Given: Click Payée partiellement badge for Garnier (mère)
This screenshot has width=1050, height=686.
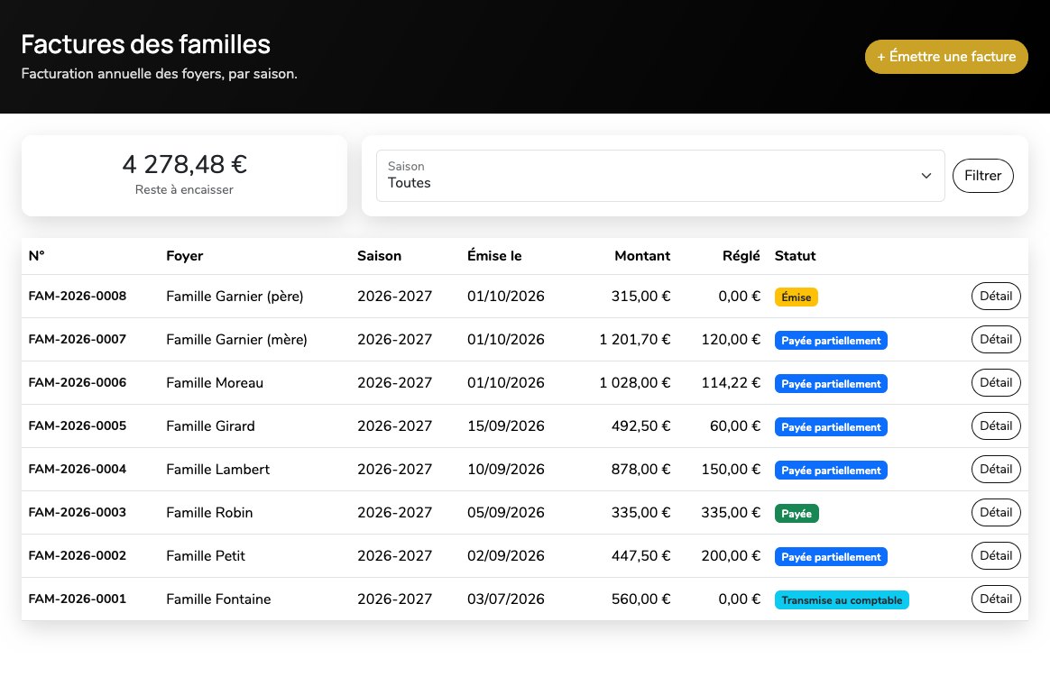Looking at the screenshot, I should (x=831, y=341).
